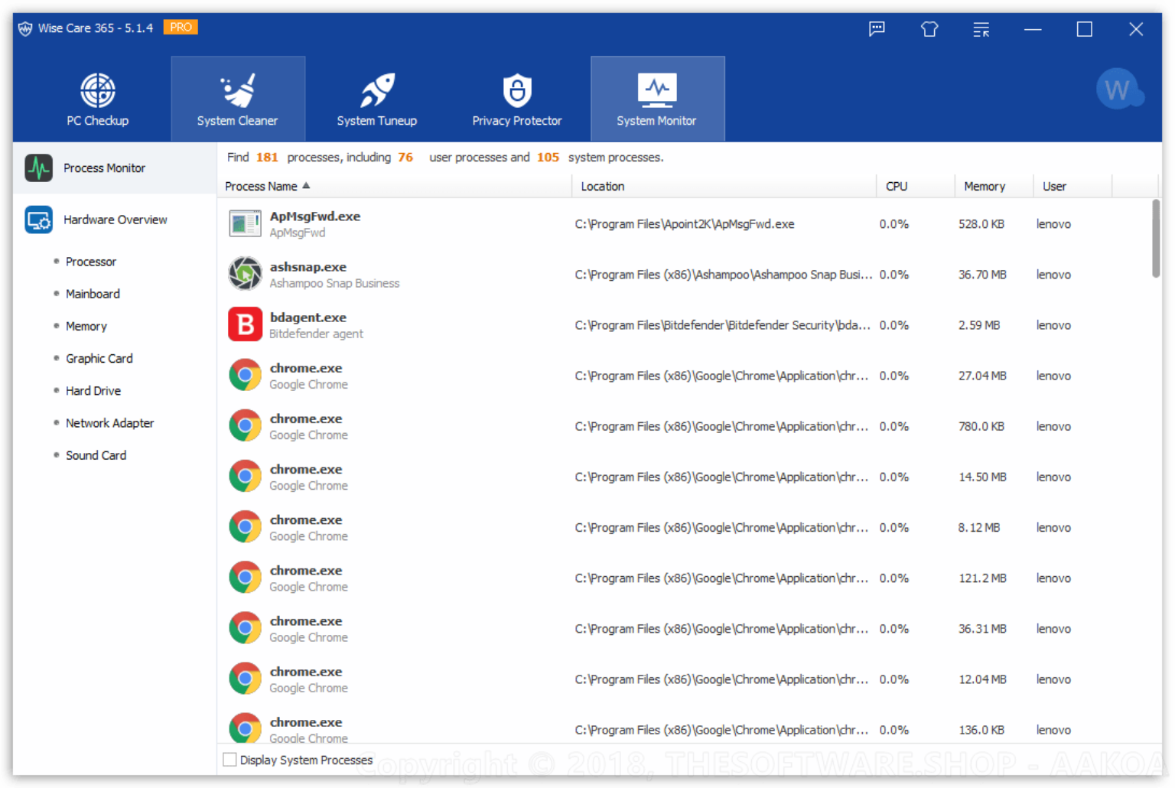
Task: Click the 36.70 MB memory value
Action: click(982, 275)
